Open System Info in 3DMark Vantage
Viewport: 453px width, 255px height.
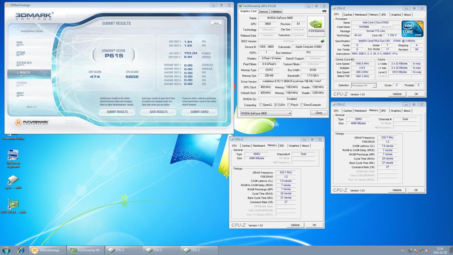point(24,63)
